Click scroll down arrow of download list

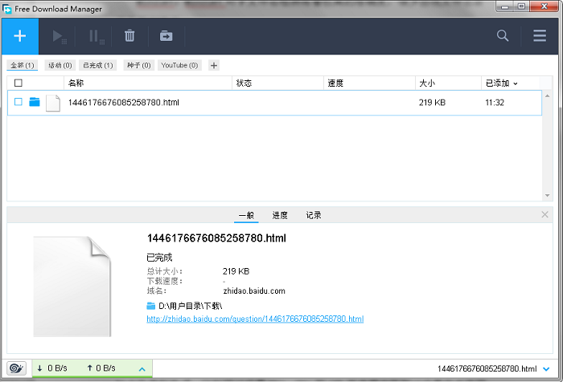[x=547, y=195]
